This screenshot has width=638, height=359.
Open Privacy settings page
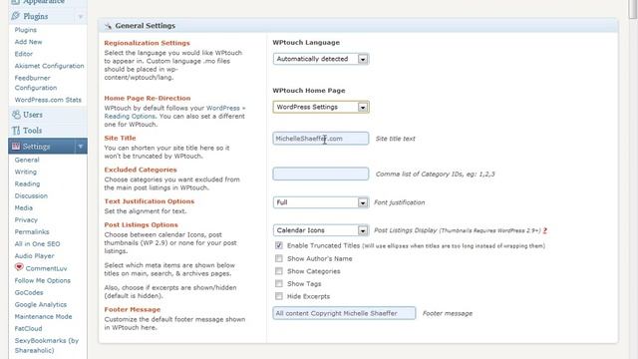[x=26, y=219]
